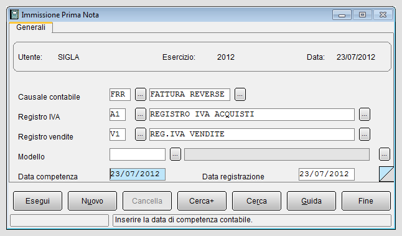The height and width of the screenshot is (236, 402).
Task: Click the status bar message 'Inserire la data di competenza contabile.'
Action: pyautogui.click(x=184, y=220)
